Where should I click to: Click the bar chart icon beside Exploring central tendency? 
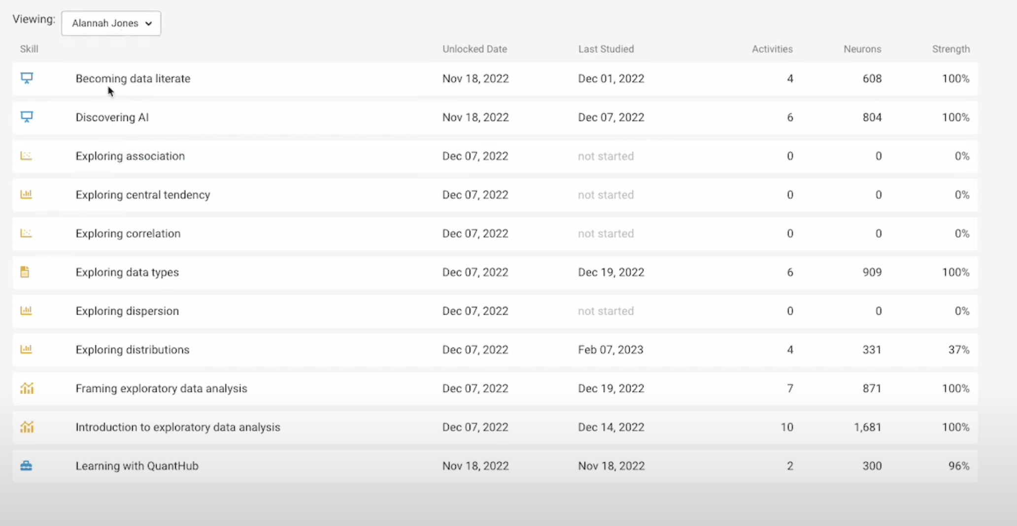pos(26,194)
